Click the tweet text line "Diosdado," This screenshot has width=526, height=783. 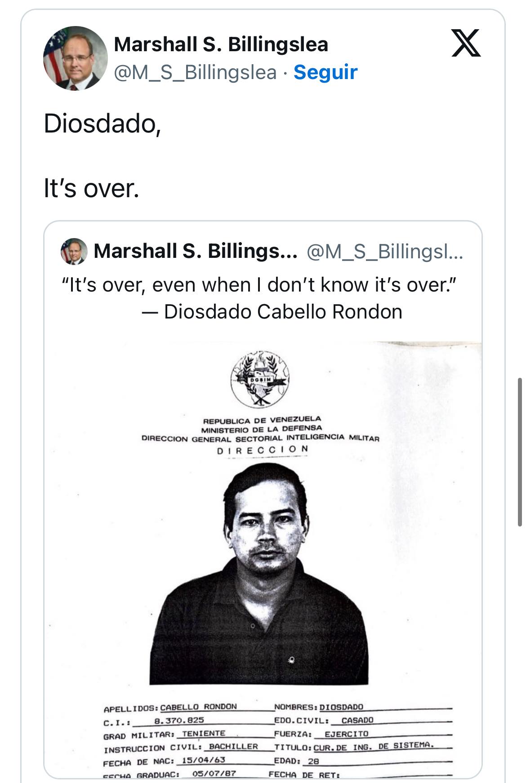103,123
